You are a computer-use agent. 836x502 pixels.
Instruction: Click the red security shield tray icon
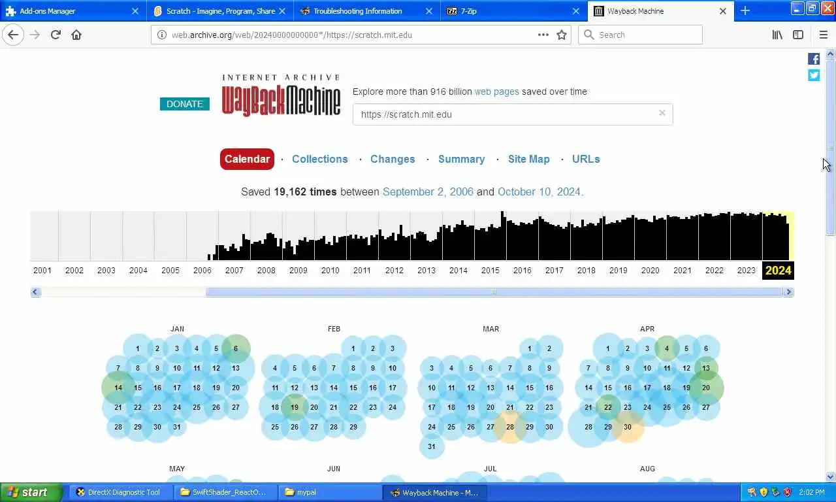click(x=787, y=492)
